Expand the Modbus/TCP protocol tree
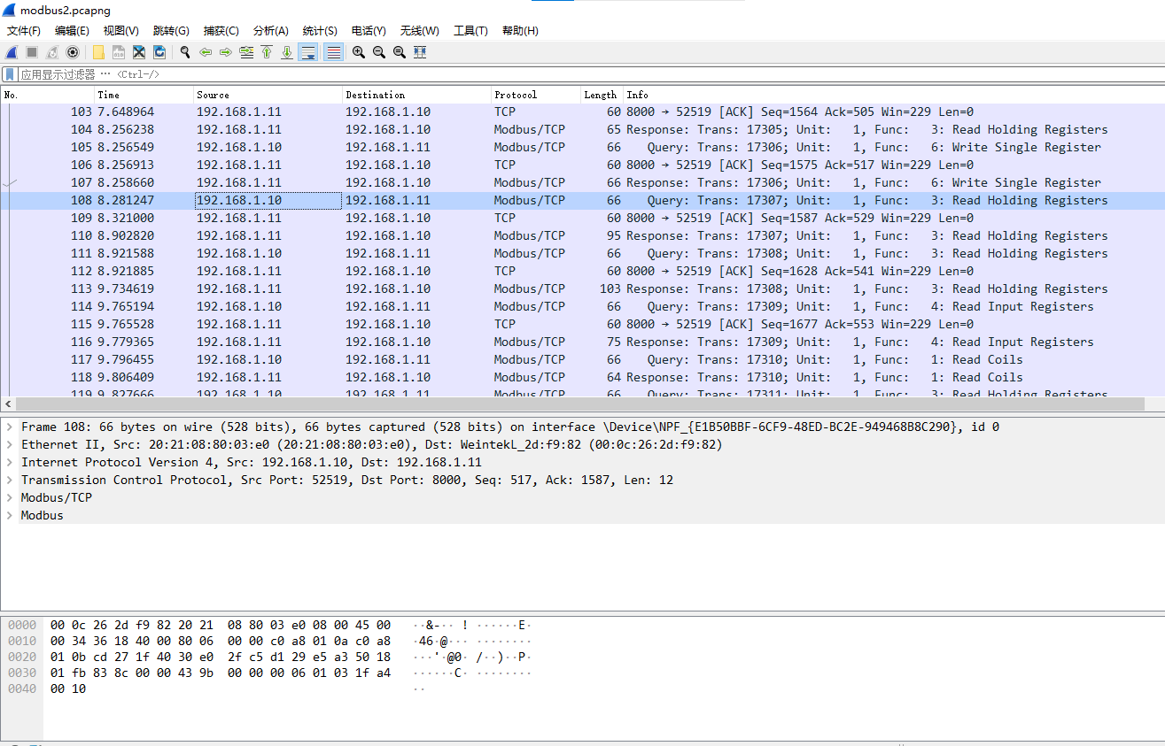 pos(9,497)
